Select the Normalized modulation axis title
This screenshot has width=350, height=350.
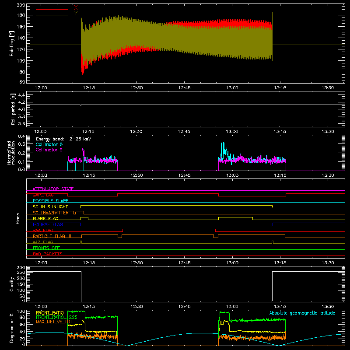11,153
